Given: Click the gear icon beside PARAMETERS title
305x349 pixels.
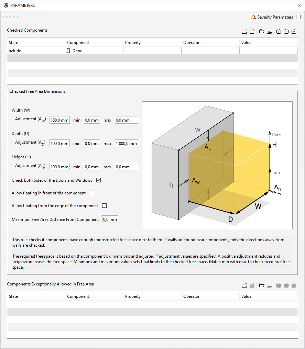Looking at the screenshot, I should tap(4, 5).
